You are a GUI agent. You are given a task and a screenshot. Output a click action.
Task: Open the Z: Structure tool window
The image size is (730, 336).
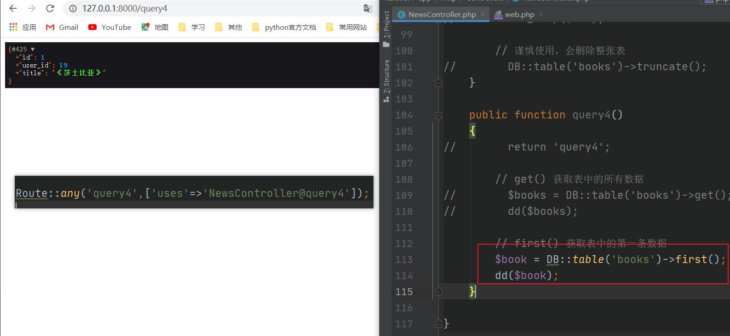coord(386,81)
